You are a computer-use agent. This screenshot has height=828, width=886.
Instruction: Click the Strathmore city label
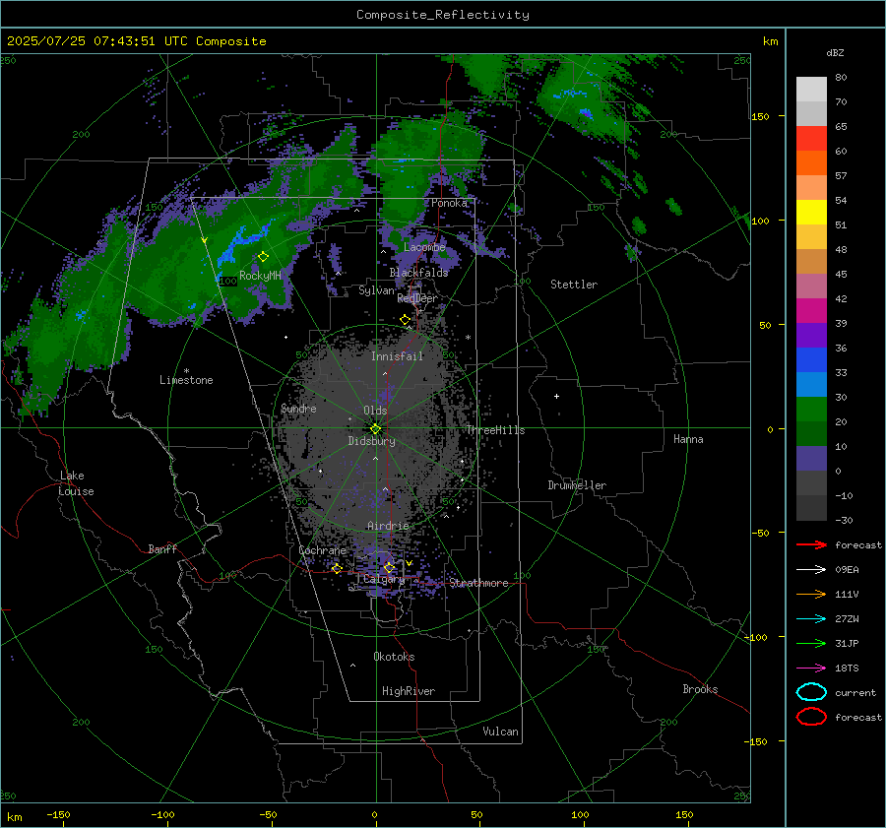(478, 583)
